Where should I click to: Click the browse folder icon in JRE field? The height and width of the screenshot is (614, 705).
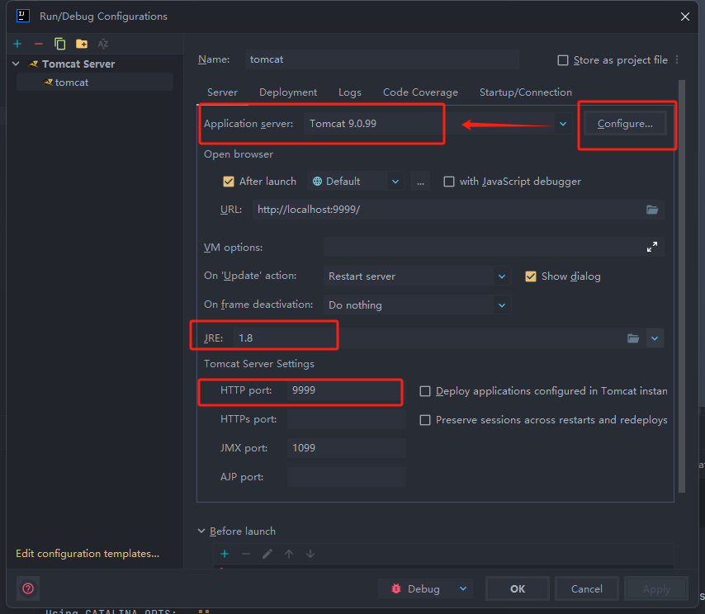tap(633, 338)
